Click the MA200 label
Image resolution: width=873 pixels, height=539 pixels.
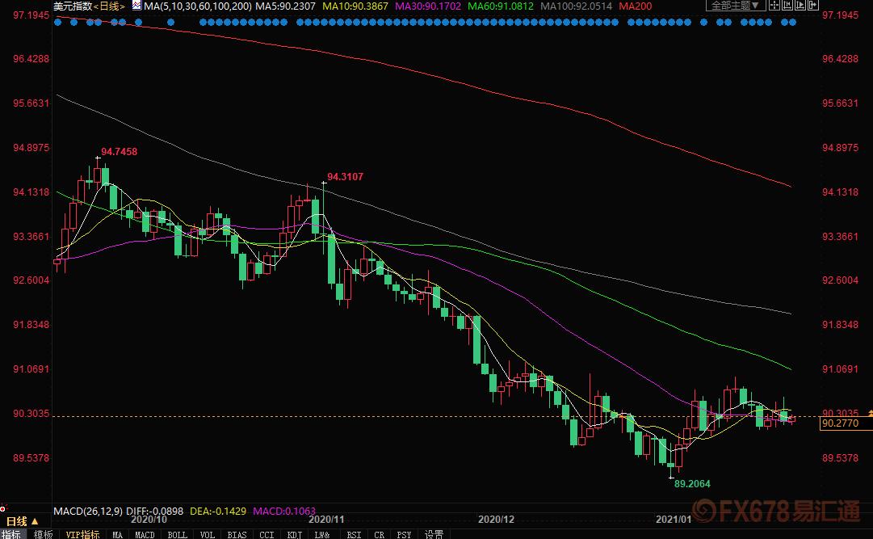pyautogui.click(x=636, y=6)
